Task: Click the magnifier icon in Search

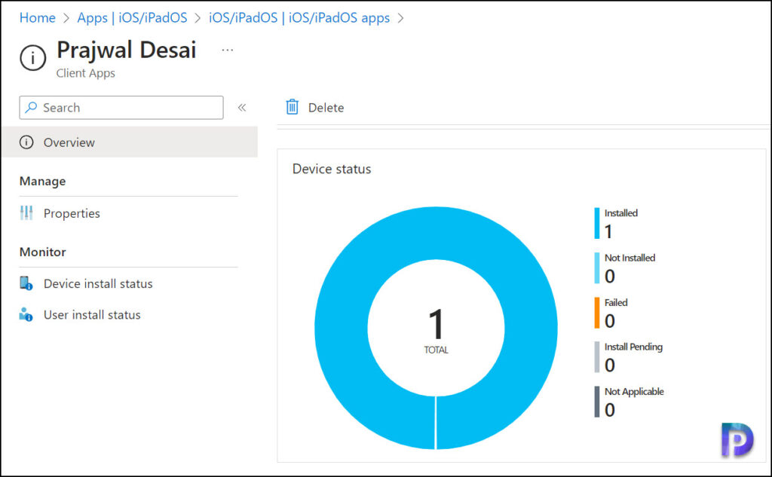Action: tap(32, 107)
